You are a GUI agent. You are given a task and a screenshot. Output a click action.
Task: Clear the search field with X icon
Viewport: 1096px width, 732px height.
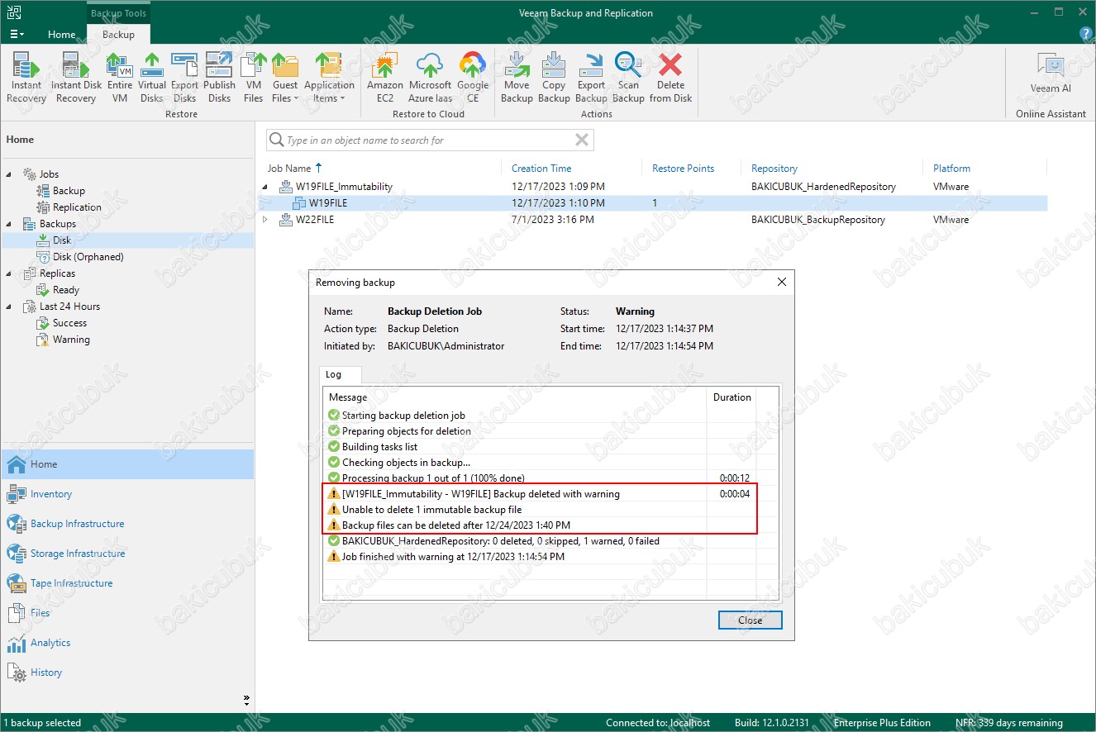click(x=582, y=140)
